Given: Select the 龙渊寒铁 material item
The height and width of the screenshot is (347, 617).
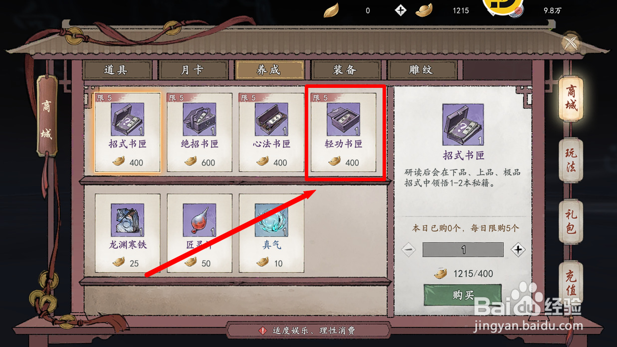Looking at the screenshot, I should tap(128, 233).
